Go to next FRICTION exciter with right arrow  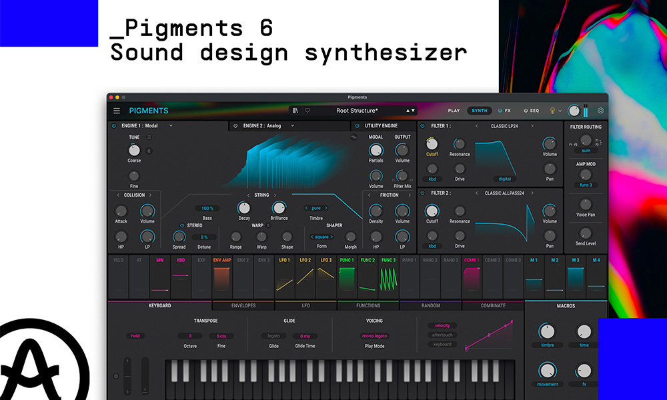(x=410, y=195)
